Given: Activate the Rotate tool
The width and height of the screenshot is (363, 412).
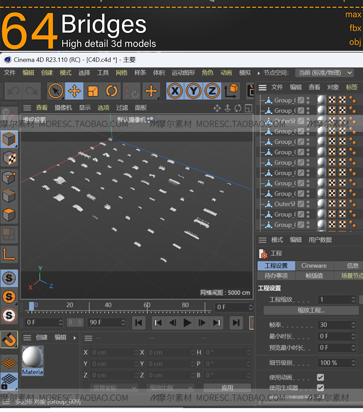Looking at the screenshot, I should coord(111,91).
